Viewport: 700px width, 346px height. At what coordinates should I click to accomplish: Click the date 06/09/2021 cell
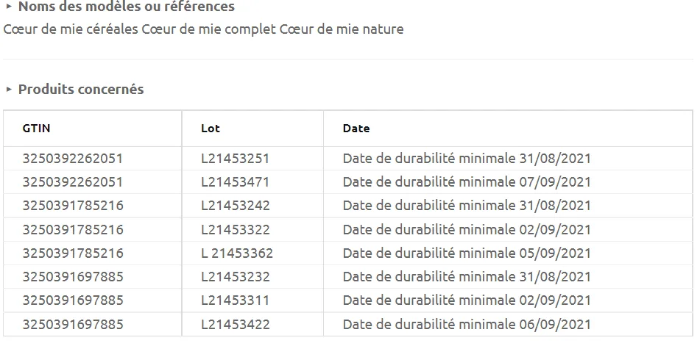(467, 325)
